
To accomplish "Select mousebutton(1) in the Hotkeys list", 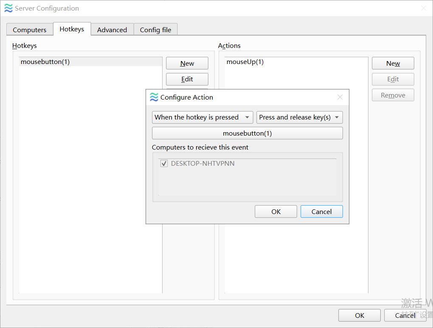I will coord(45,62).
